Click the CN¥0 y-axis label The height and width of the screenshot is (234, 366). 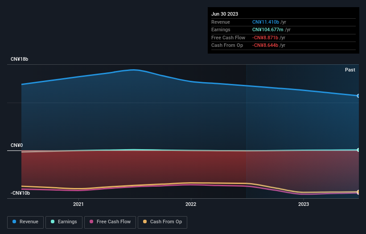click(17, 145)
